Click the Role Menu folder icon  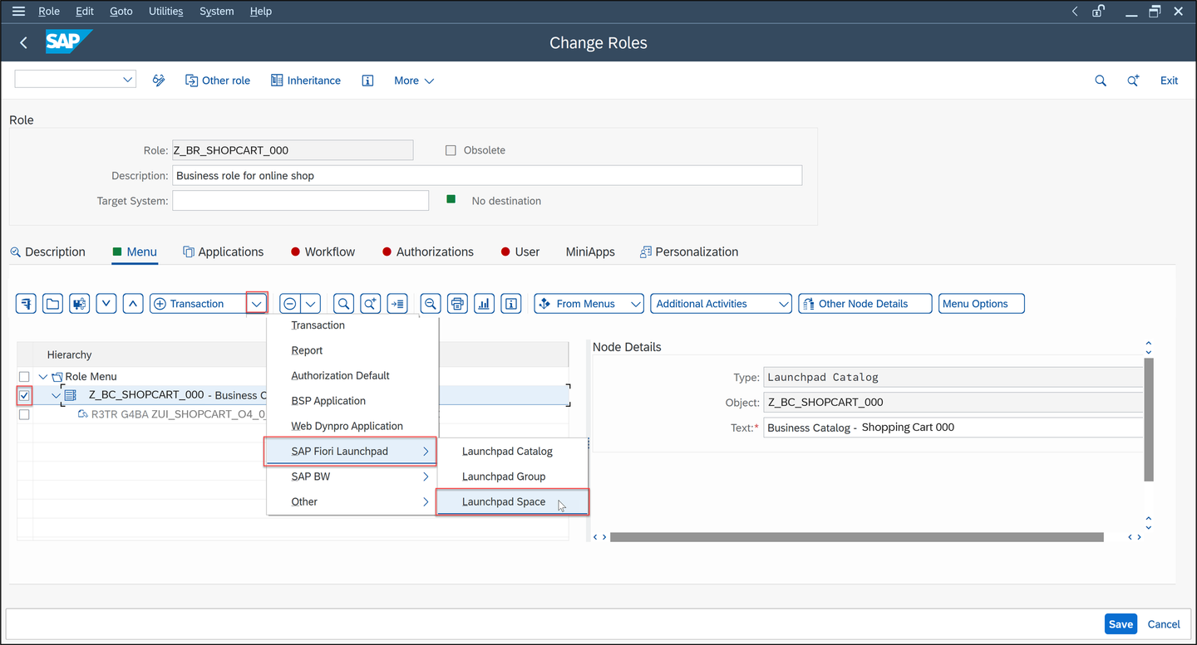pyautogui.click(x=57, y=377)
